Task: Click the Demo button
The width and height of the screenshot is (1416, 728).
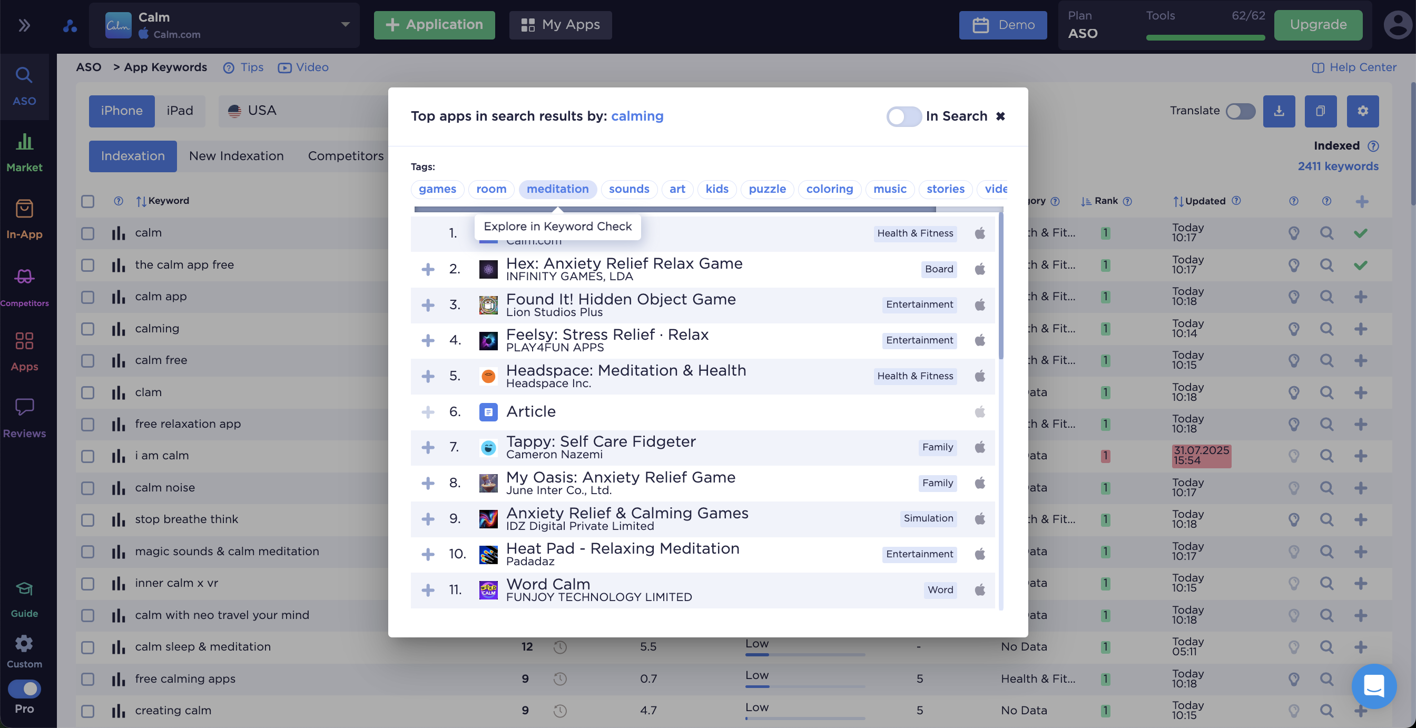Action: click(1002, 25)
